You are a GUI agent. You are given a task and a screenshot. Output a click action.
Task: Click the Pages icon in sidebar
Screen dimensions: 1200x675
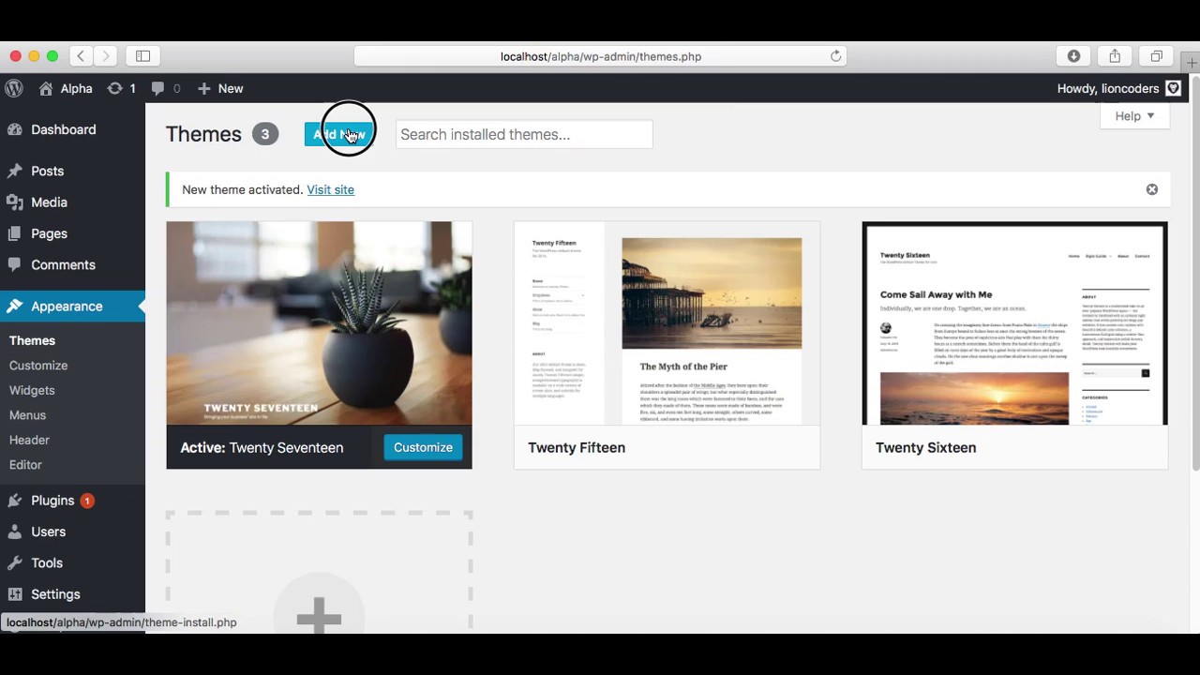click(15, 233)
